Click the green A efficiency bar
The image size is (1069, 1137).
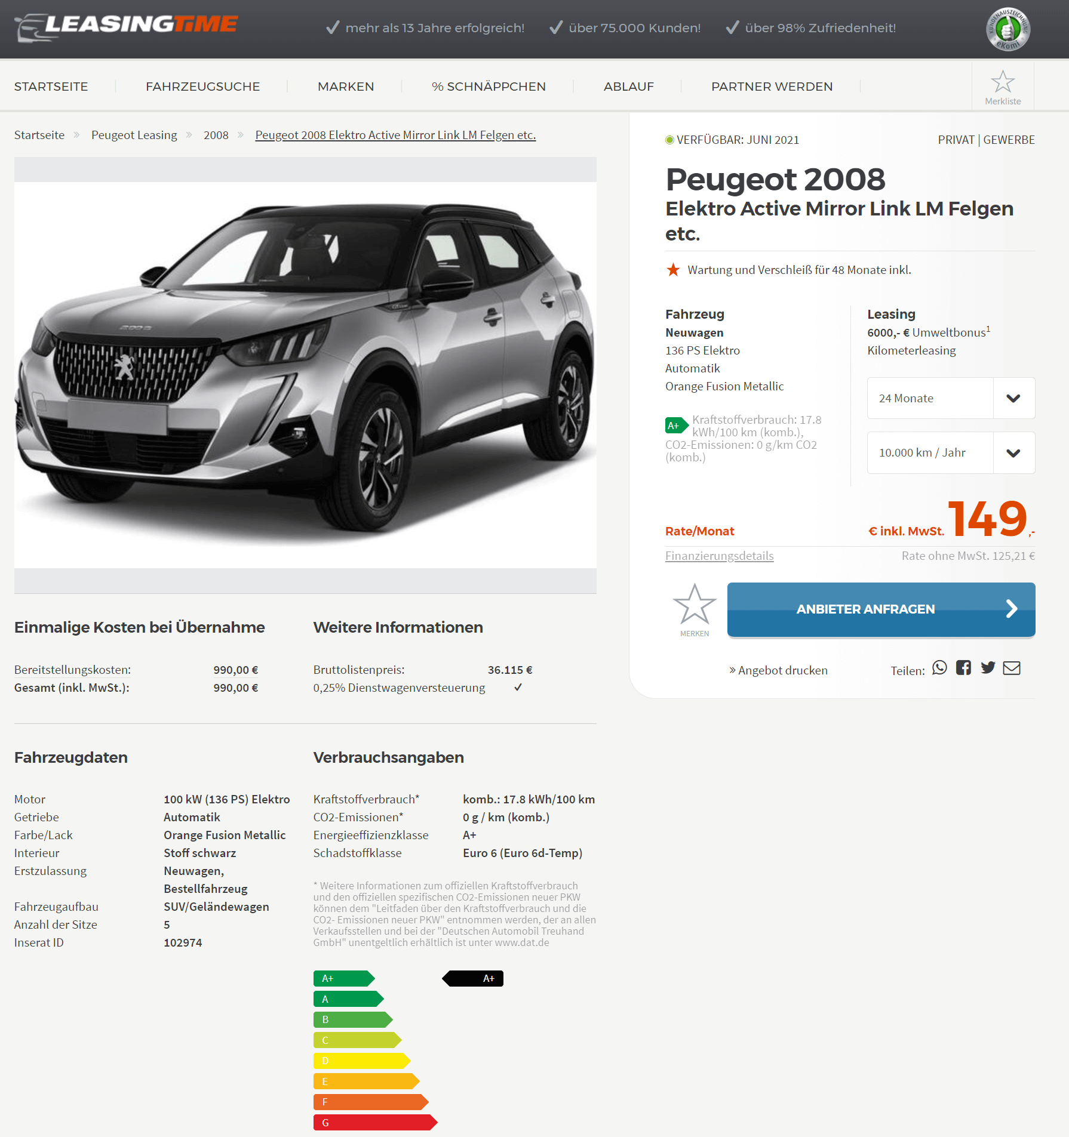pos(348,999)
